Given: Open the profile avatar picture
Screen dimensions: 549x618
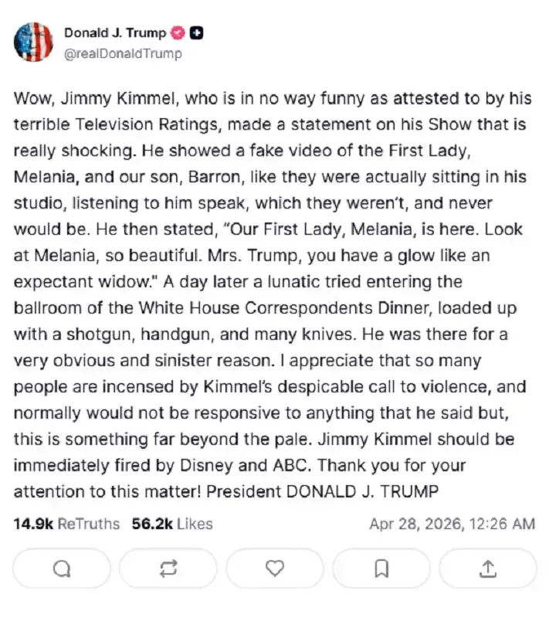Looking at the screenshot, I should click(x=33, y=42).
